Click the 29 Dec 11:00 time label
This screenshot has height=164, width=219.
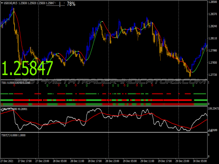(x=147, y=161)
